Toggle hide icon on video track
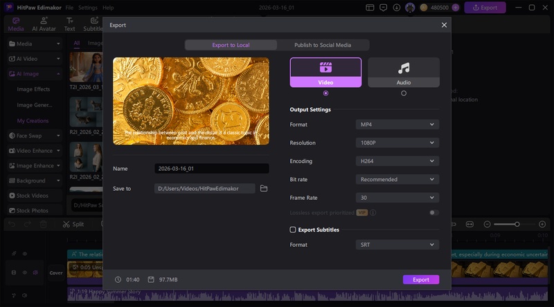Screen dimensions: 554x307 point(35,272)
